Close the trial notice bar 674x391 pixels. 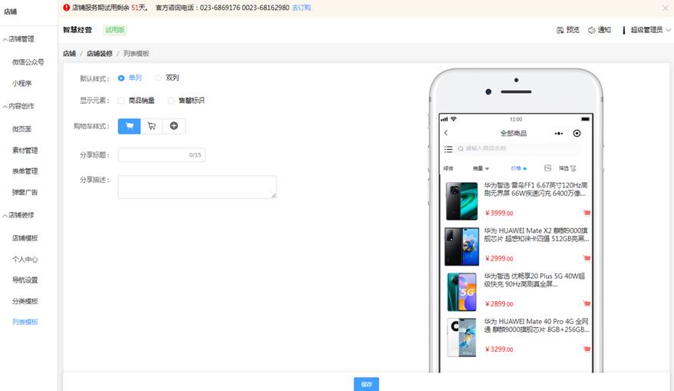[666, 8]
